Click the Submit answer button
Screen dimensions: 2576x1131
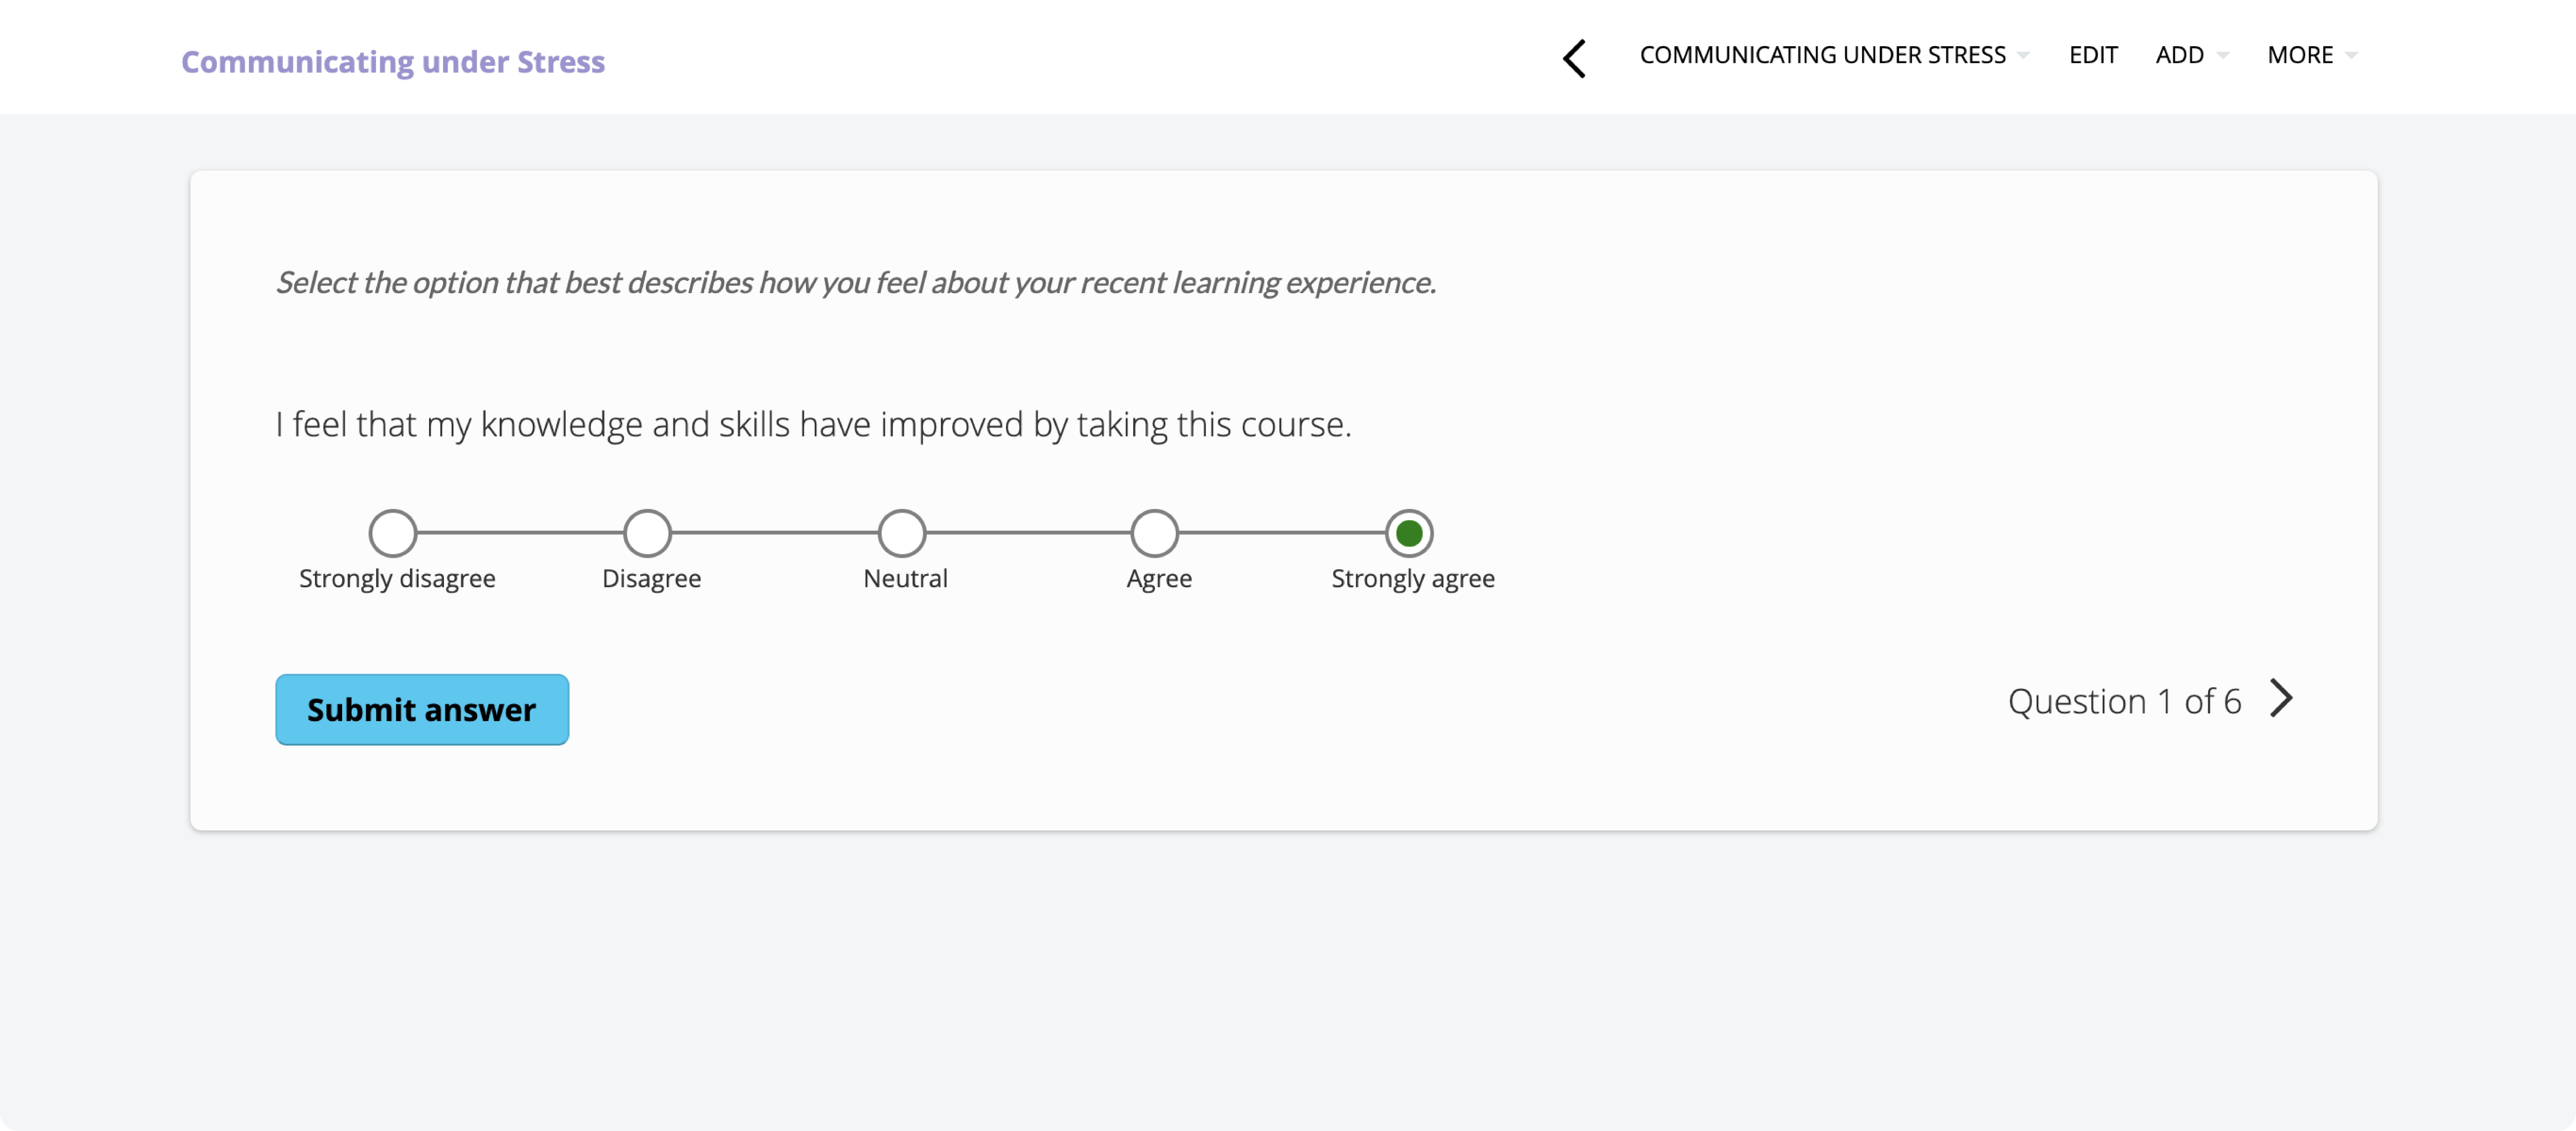pyautogui.click(x=422, y=709)
